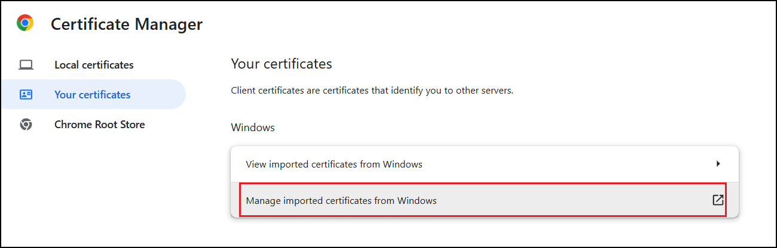Click the ID card icon for Your certificates
The width and height of the screenshot is (777, 248).
tap(26, 95)
